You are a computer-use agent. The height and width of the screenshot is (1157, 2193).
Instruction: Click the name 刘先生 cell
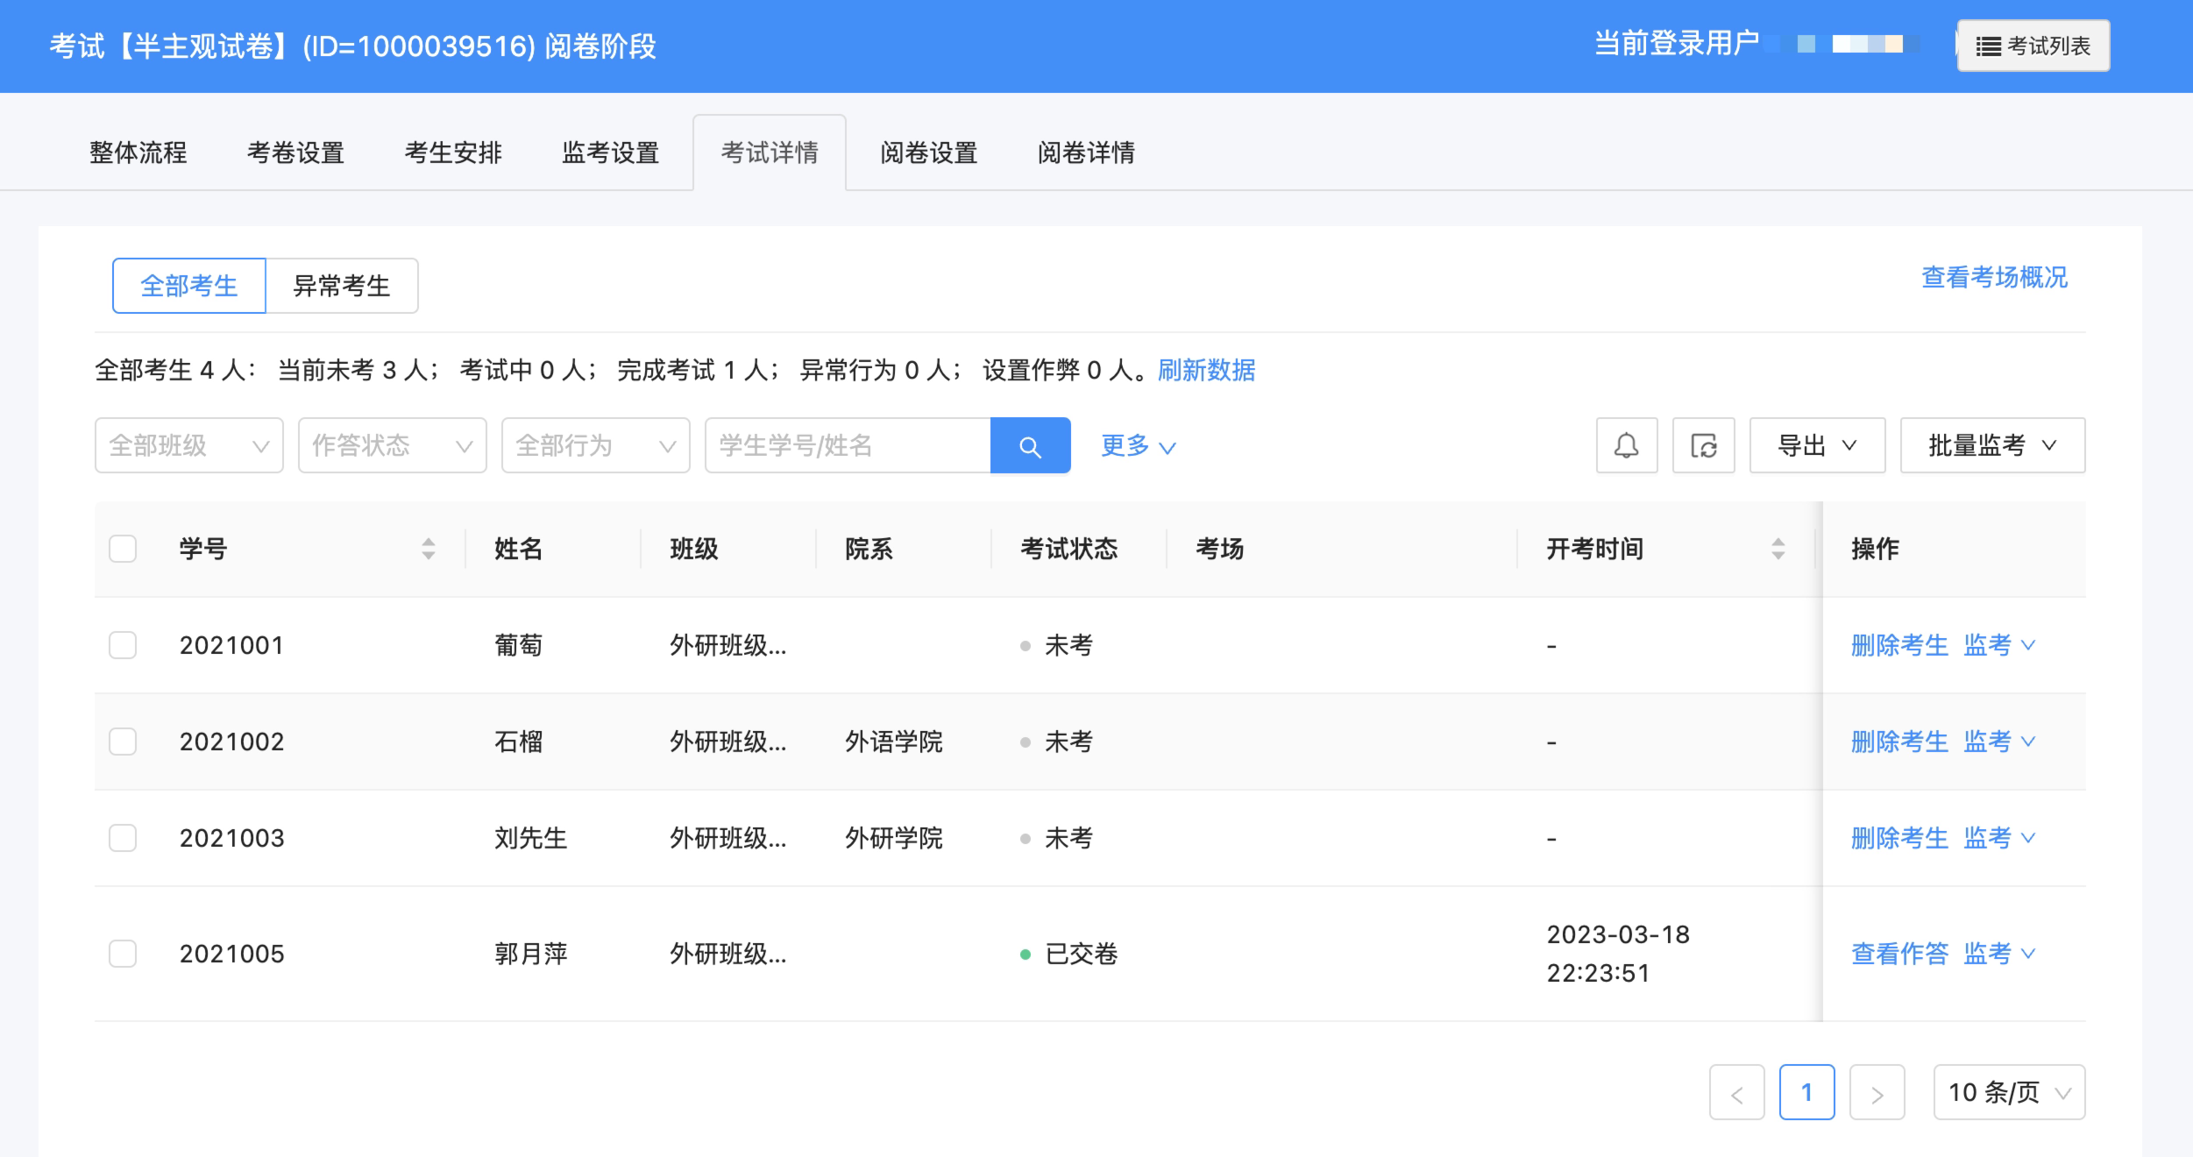click(531, 838)
